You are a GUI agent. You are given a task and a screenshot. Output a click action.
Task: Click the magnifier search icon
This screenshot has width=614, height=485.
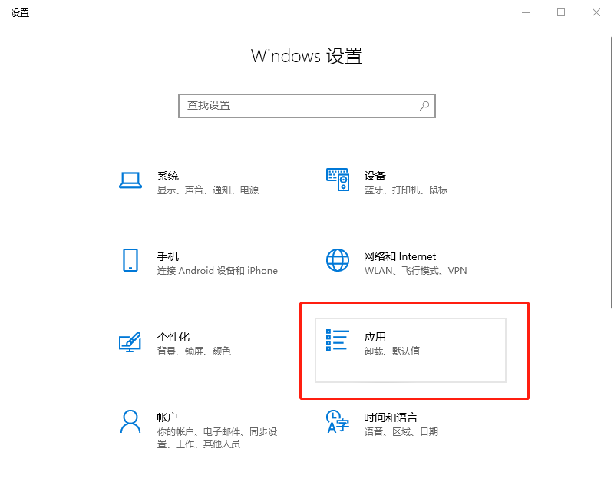(424, 106)
